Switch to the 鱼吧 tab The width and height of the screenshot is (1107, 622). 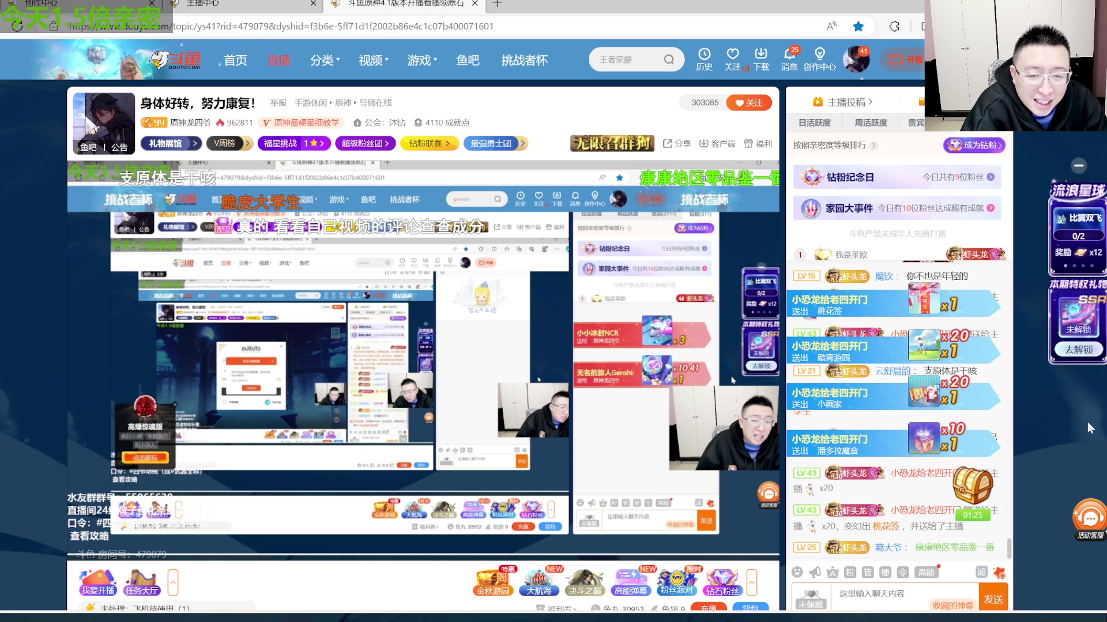[468, 59]
